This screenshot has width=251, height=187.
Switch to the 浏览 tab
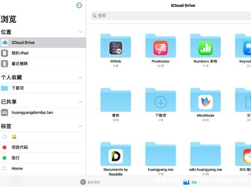pos(190,182)
